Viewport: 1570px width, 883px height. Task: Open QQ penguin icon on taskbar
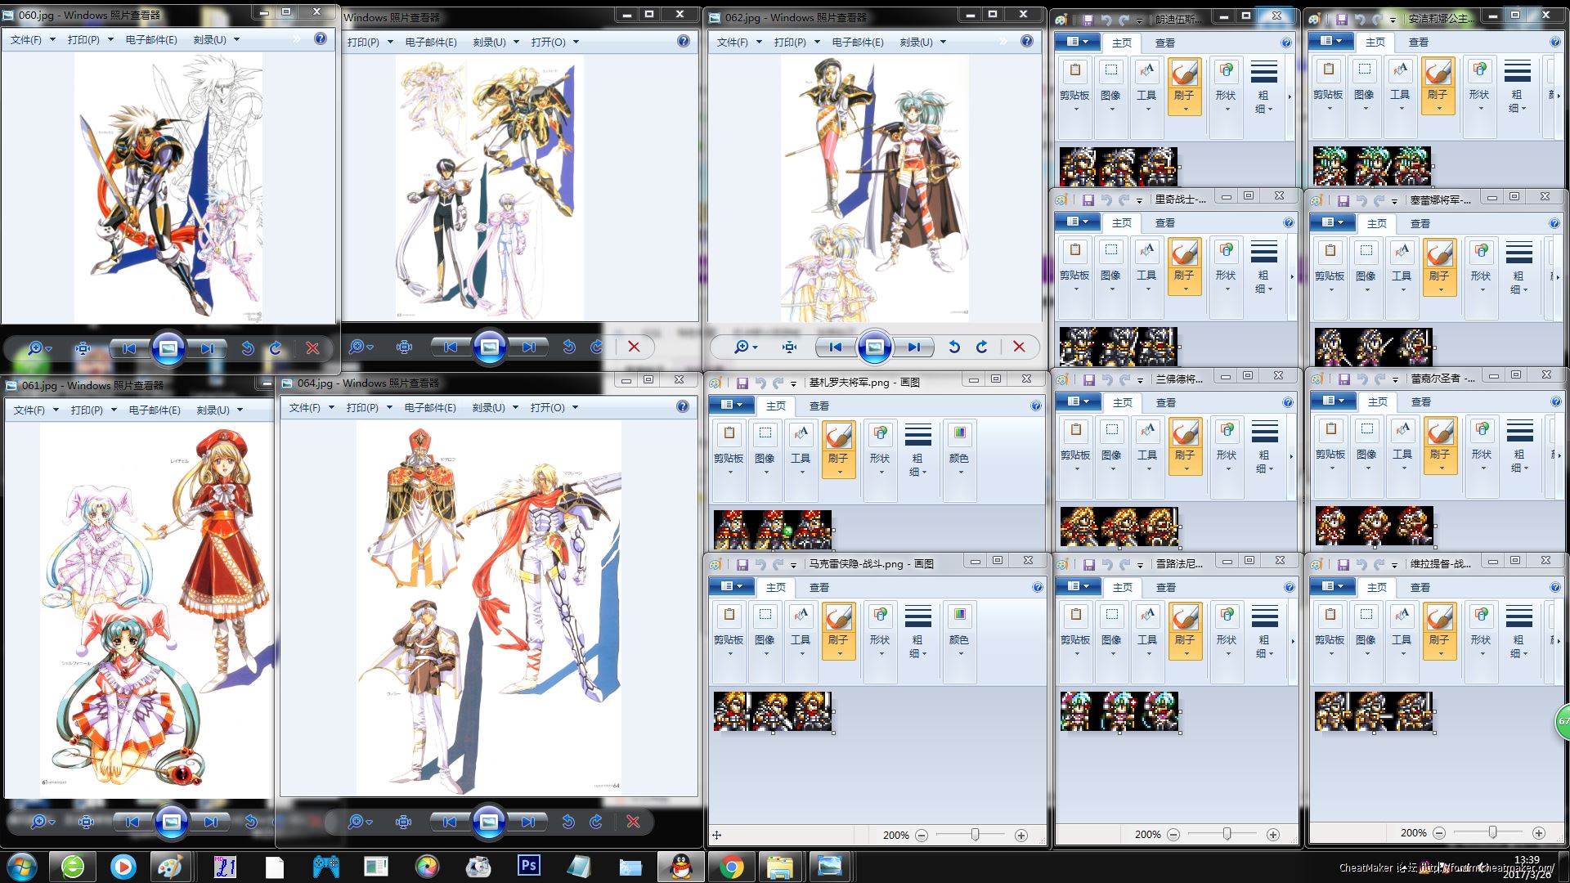(680, 867)
